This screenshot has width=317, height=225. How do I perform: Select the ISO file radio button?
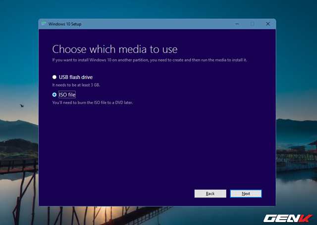coord(54,94)
